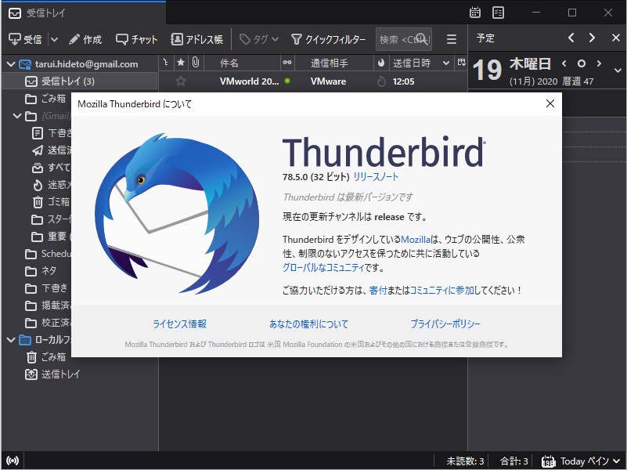627x470 pixels.
Task: Toggle the offline indicator in the status bar corner
Action: click(13, 461)
